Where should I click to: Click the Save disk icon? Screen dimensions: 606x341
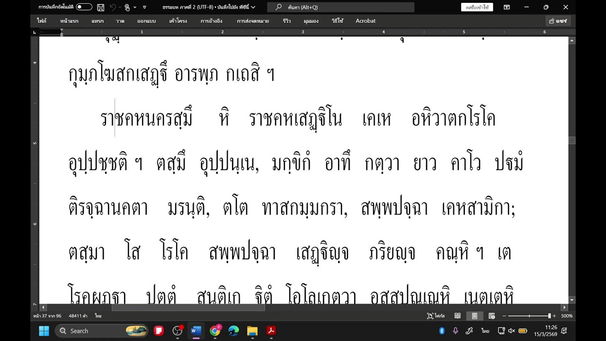tap(100, 7)
